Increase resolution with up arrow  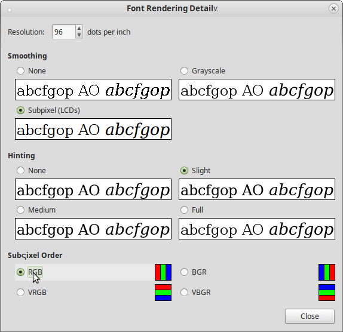click(x=79, y=29)
